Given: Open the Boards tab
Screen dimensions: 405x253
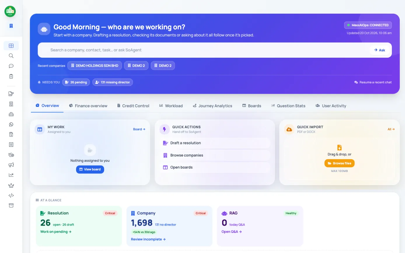Looking at the screenshot, I should 252,106.
